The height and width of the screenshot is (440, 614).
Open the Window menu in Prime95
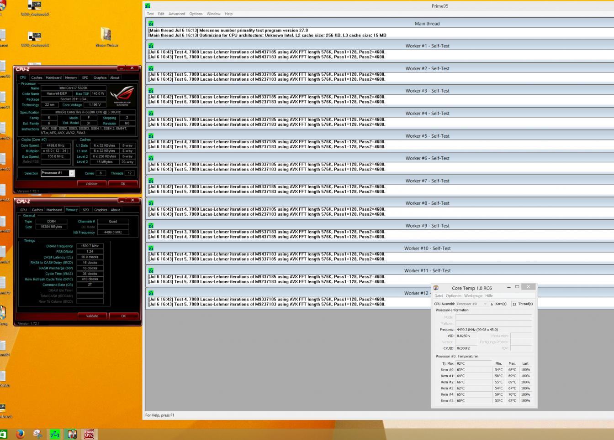point(213,14)
